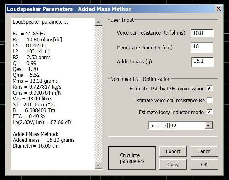This screenshot has width=229, height=180.
Task: Select the Re = 10.80 ohms[dc] line
Action: pyautogui.click(x=37, y=39)
